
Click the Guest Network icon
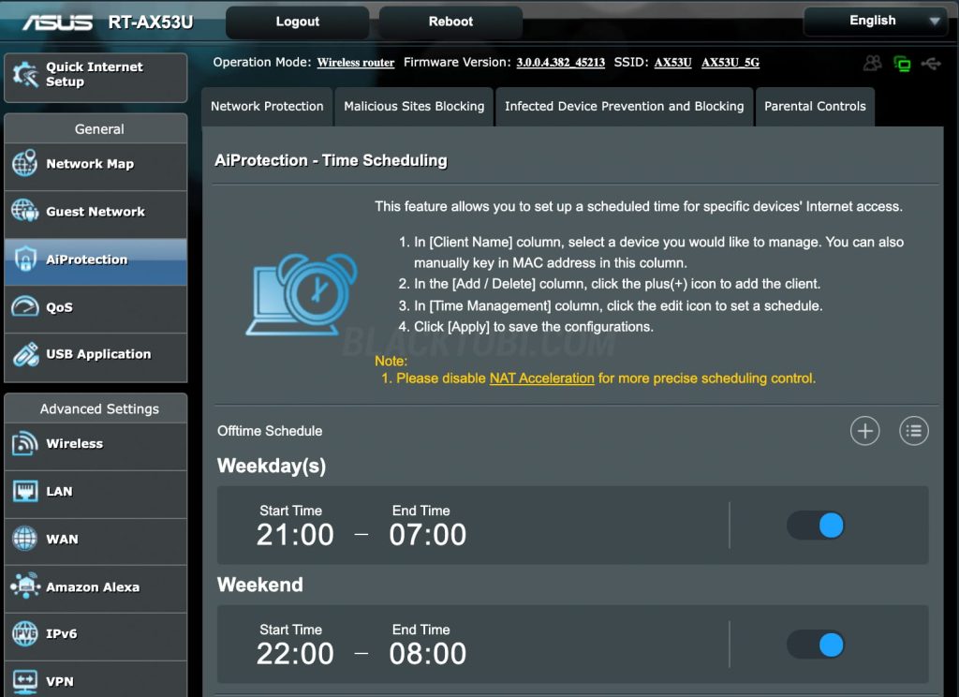24,211
